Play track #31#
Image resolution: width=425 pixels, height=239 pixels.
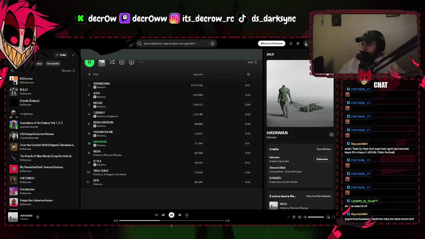[x=172, y=95]
